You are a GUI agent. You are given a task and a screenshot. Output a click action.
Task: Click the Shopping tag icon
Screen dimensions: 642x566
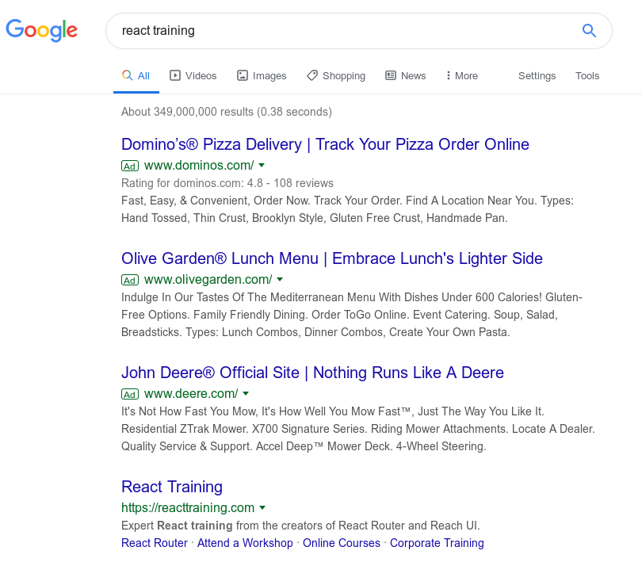pyautogui.click(x=312, y=75)
